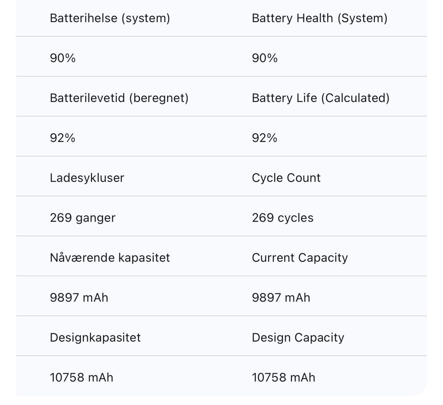The image size is (443, 405).
Task: Click Battery Life (Calculated) label
Action: [x=320, y=98]
